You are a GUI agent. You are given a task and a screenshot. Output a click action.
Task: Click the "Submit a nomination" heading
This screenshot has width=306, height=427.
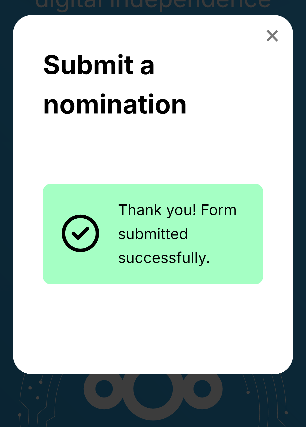115,85
